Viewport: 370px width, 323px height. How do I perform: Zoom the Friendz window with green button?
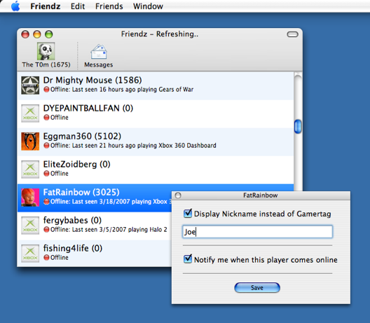point(49,34)
